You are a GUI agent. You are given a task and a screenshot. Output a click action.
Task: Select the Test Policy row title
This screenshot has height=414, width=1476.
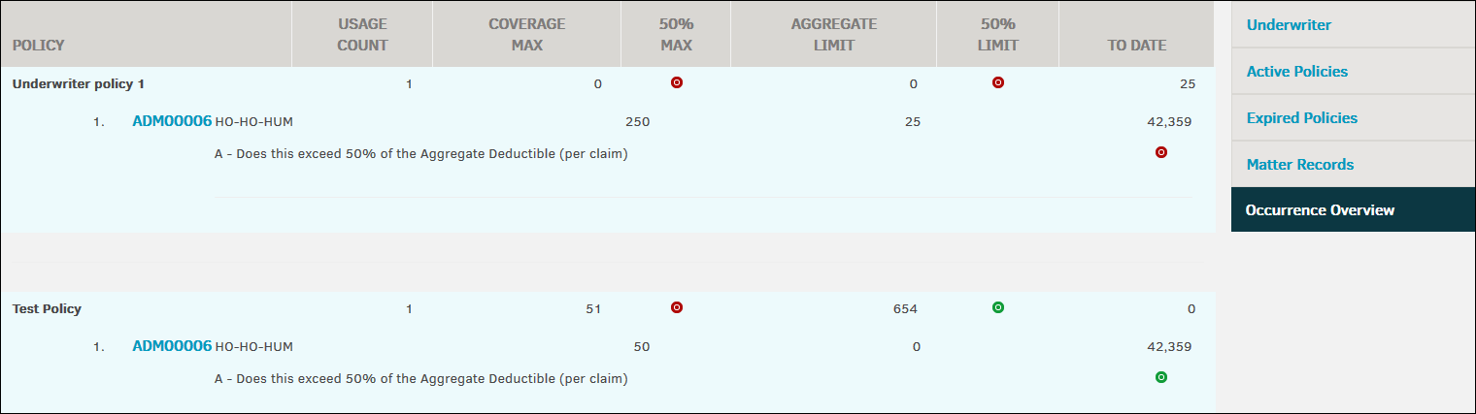coord(47,309)
